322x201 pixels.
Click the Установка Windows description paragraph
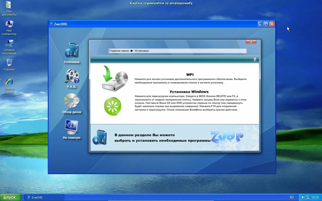pos(190,103)
